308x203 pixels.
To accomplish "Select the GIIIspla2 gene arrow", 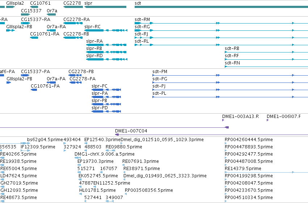I will click(x=10, y=7).
